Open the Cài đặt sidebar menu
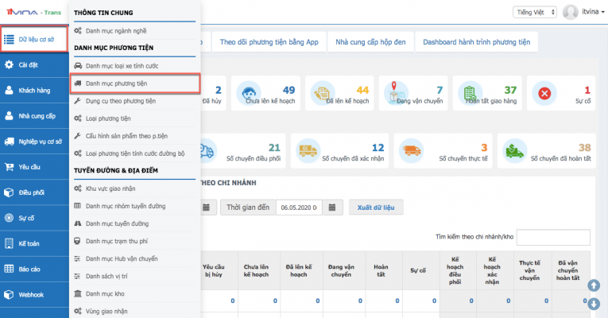This screenshot has width=608, height=318. click(32, 65)
